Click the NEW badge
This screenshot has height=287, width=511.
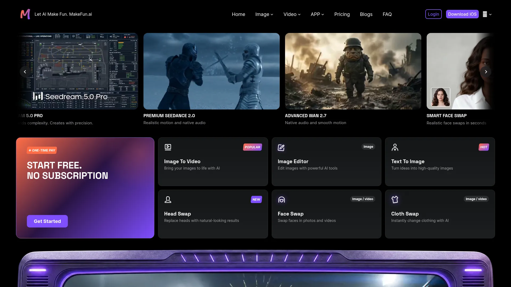256,200
